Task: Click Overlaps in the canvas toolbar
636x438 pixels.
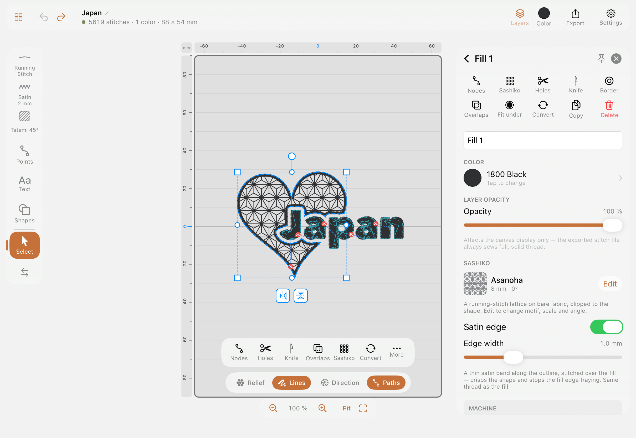Action: [317, 352]
